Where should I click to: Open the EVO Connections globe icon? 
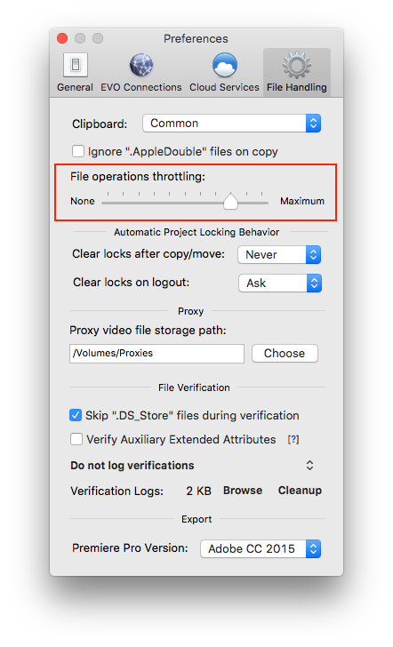(x=141, y=65)
